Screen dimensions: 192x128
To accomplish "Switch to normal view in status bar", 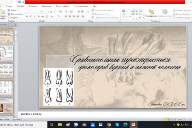I will 166,119.
